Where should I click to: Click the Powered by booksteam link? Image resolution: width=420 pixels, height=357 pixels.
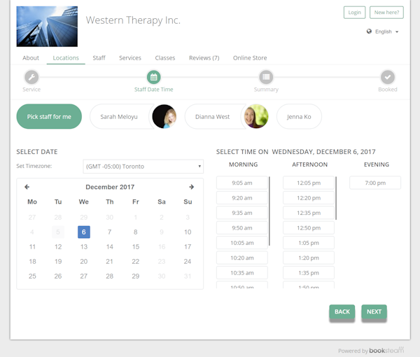pos(371,350)
